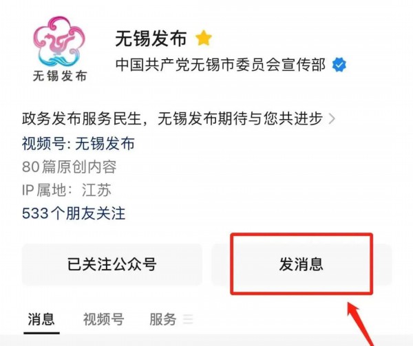Screen dimensions: 413x346
Task: View the 533个朋友关注 list
Action: point(74,213)
